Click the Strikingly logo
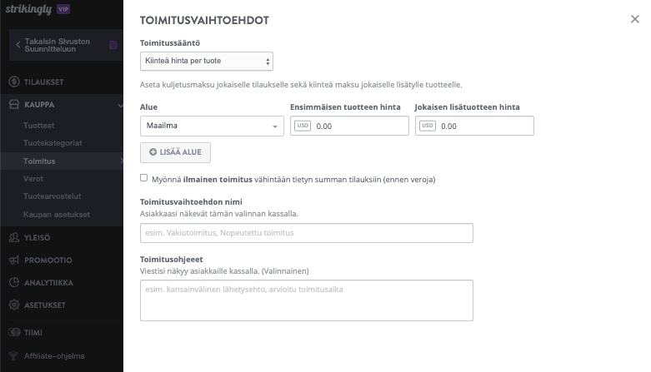651x372 pixels. (x=28, y=9)
